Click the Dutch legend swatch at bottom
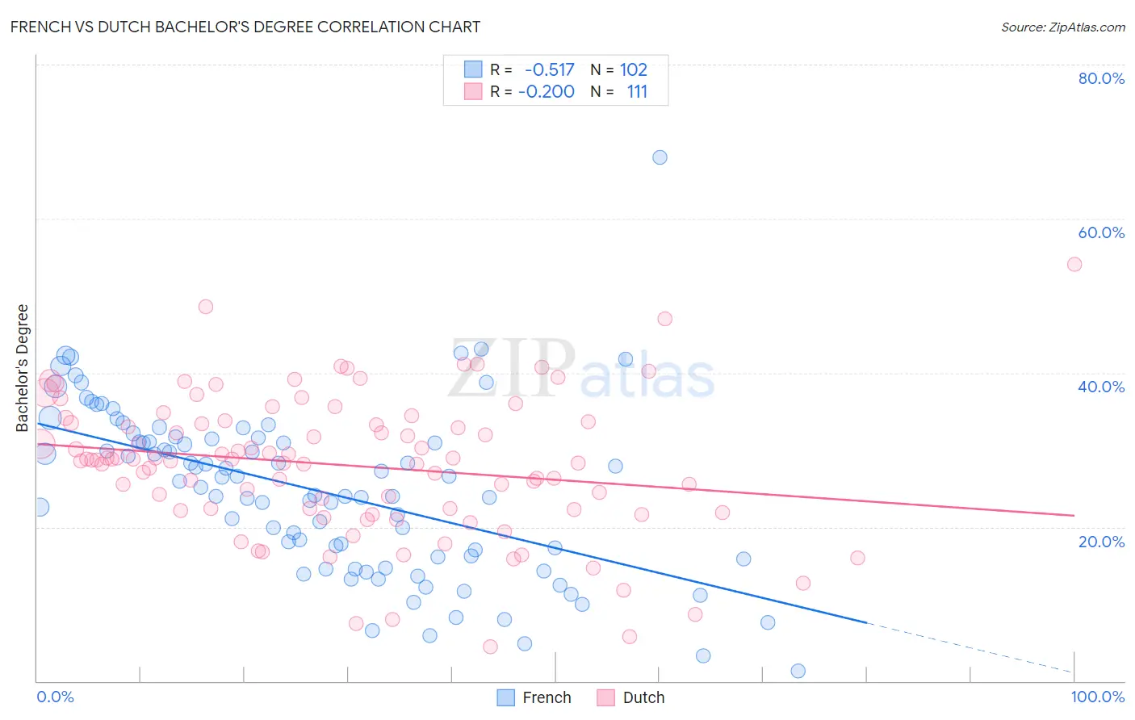The image size is (1135, 720). tap(606, 697)
